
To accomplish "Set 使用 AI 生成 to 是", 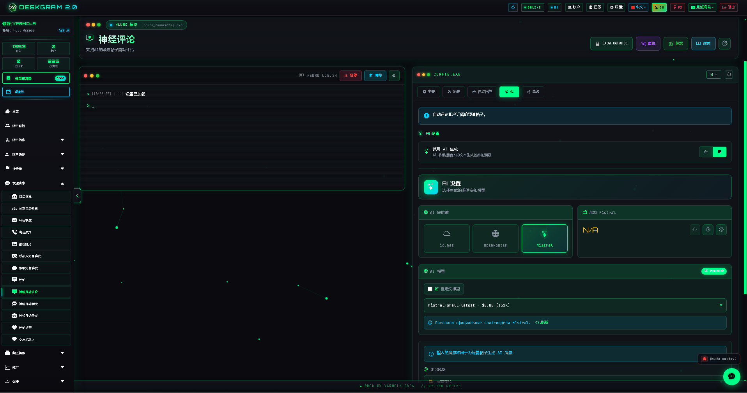I will point(719,152).
